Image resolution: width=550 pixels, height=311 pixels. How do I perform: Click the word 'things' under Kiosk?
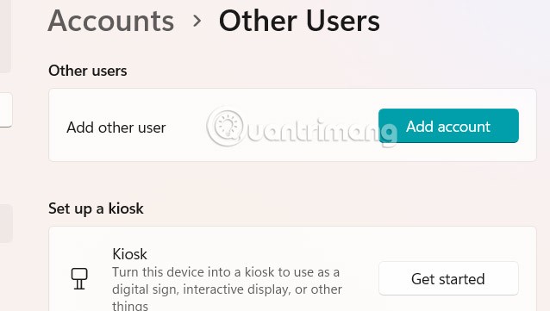(x=130, y=306)
